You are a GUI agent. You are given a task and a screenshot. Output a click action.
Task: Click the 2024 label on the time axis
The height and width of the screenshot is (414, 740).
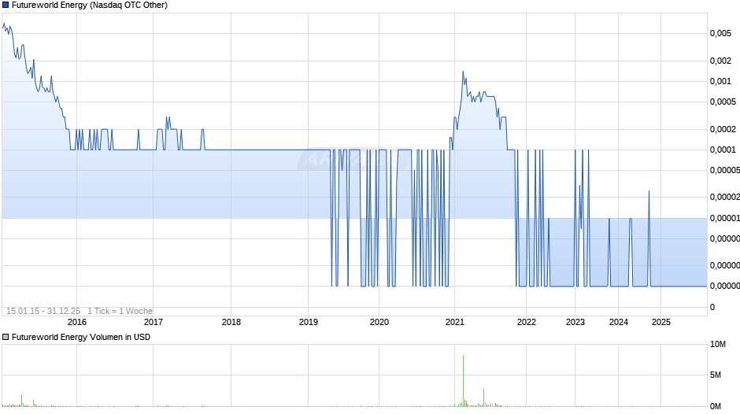[619, 322]
